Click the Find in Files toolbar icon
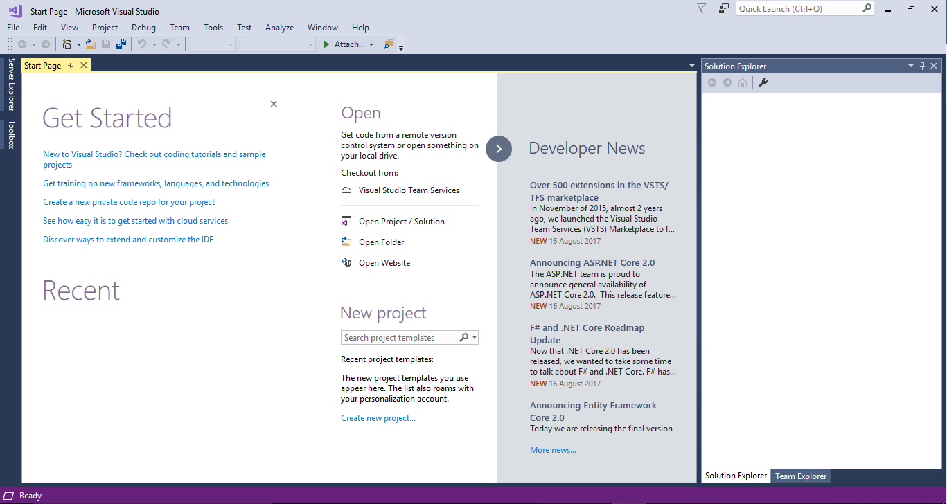The image size is (947, 504). click(389, 44)
